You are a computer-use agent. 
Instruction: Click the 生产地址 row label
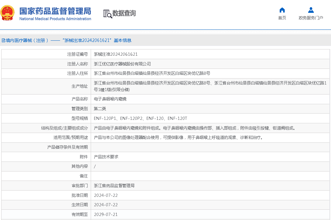pos(79,86)
